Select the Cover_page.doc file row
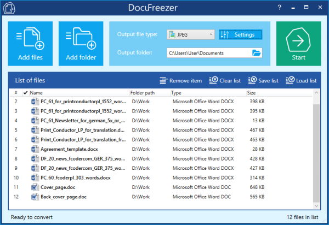The height and width of the screenshot is (225, 329). pos(161,187)
